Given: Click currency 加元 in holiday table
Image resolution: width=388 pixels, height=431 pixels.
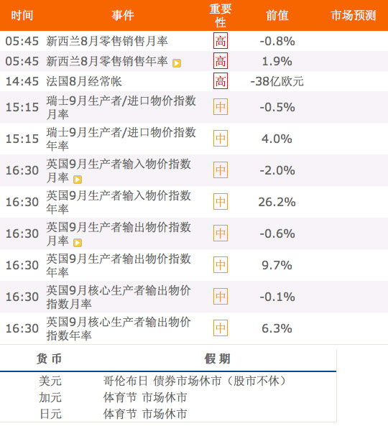Looking at the screenshot, I should (x=50, y=397).
